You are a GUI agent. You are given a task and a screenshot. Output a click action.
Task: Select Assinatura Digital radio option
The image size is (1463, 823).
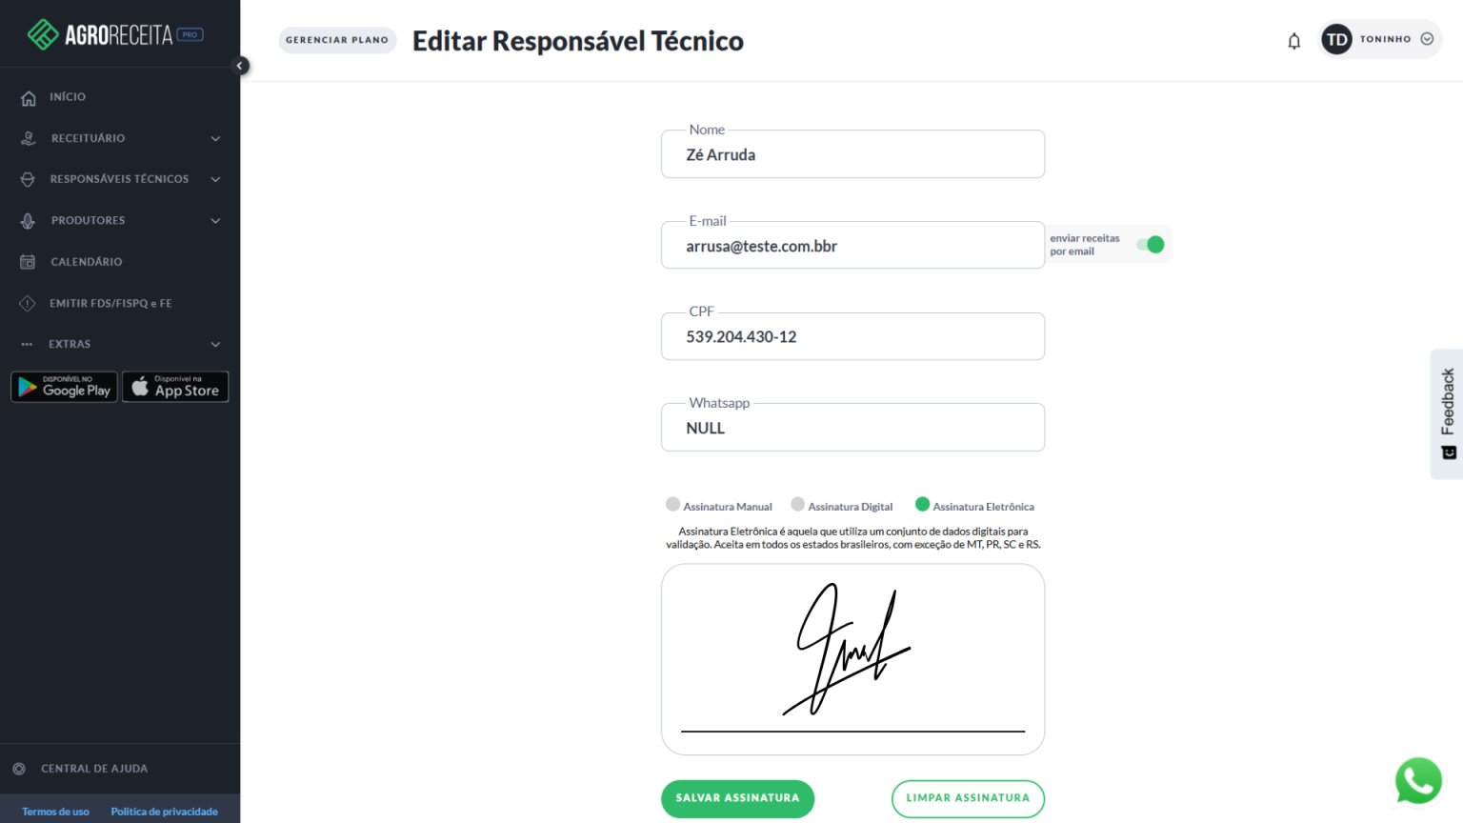tap(798, 505)
